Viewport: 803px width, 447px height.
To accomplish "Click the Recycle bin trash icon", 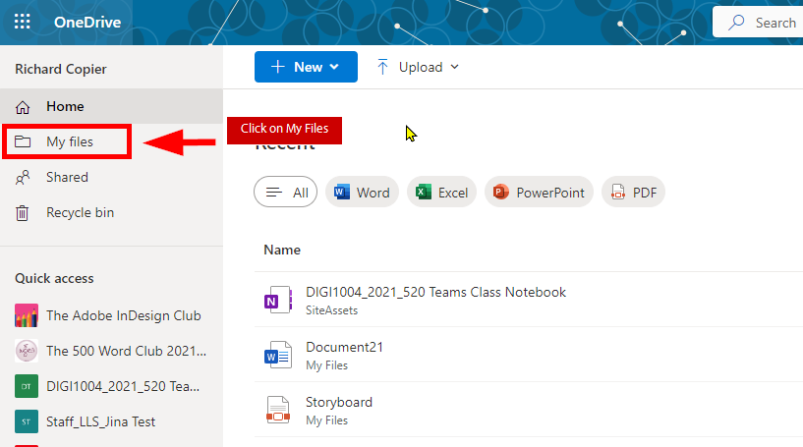I will click(x=22, y=212).
